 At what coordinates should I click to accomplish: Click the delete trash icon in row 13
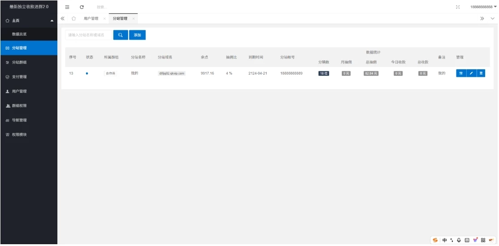[x=461, y=73]
